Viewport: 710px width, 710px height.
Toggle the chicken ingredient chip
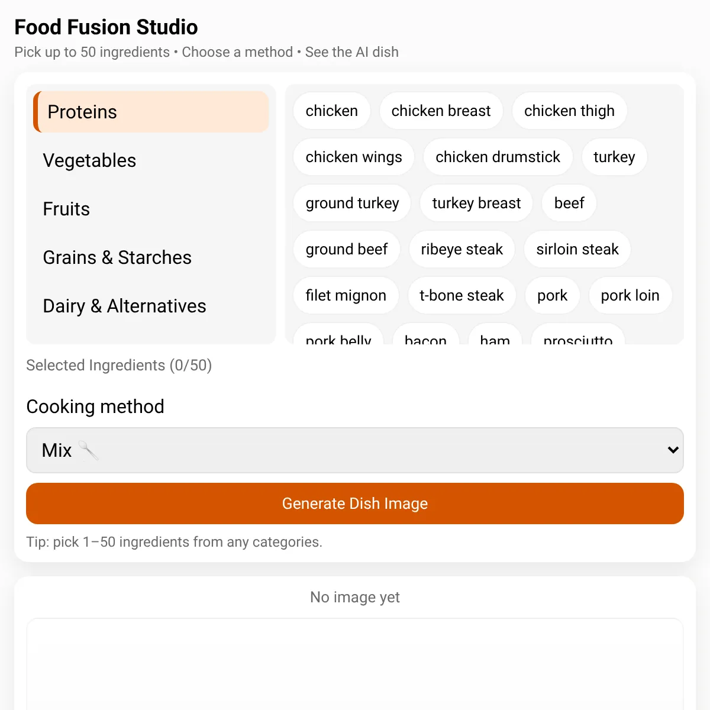332,111
